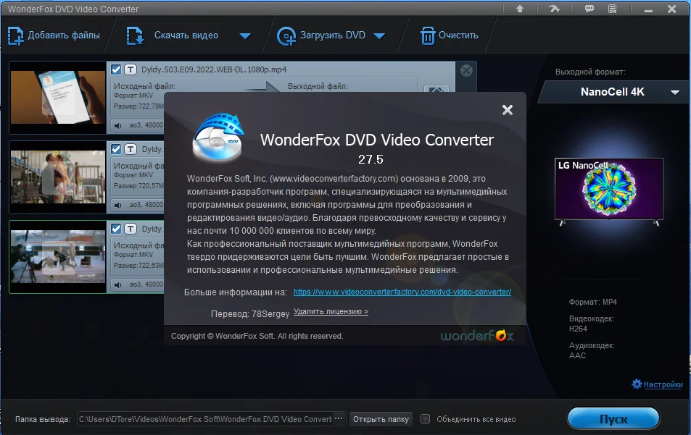Click the Скачать видео download icon

(x=135, y=36)
